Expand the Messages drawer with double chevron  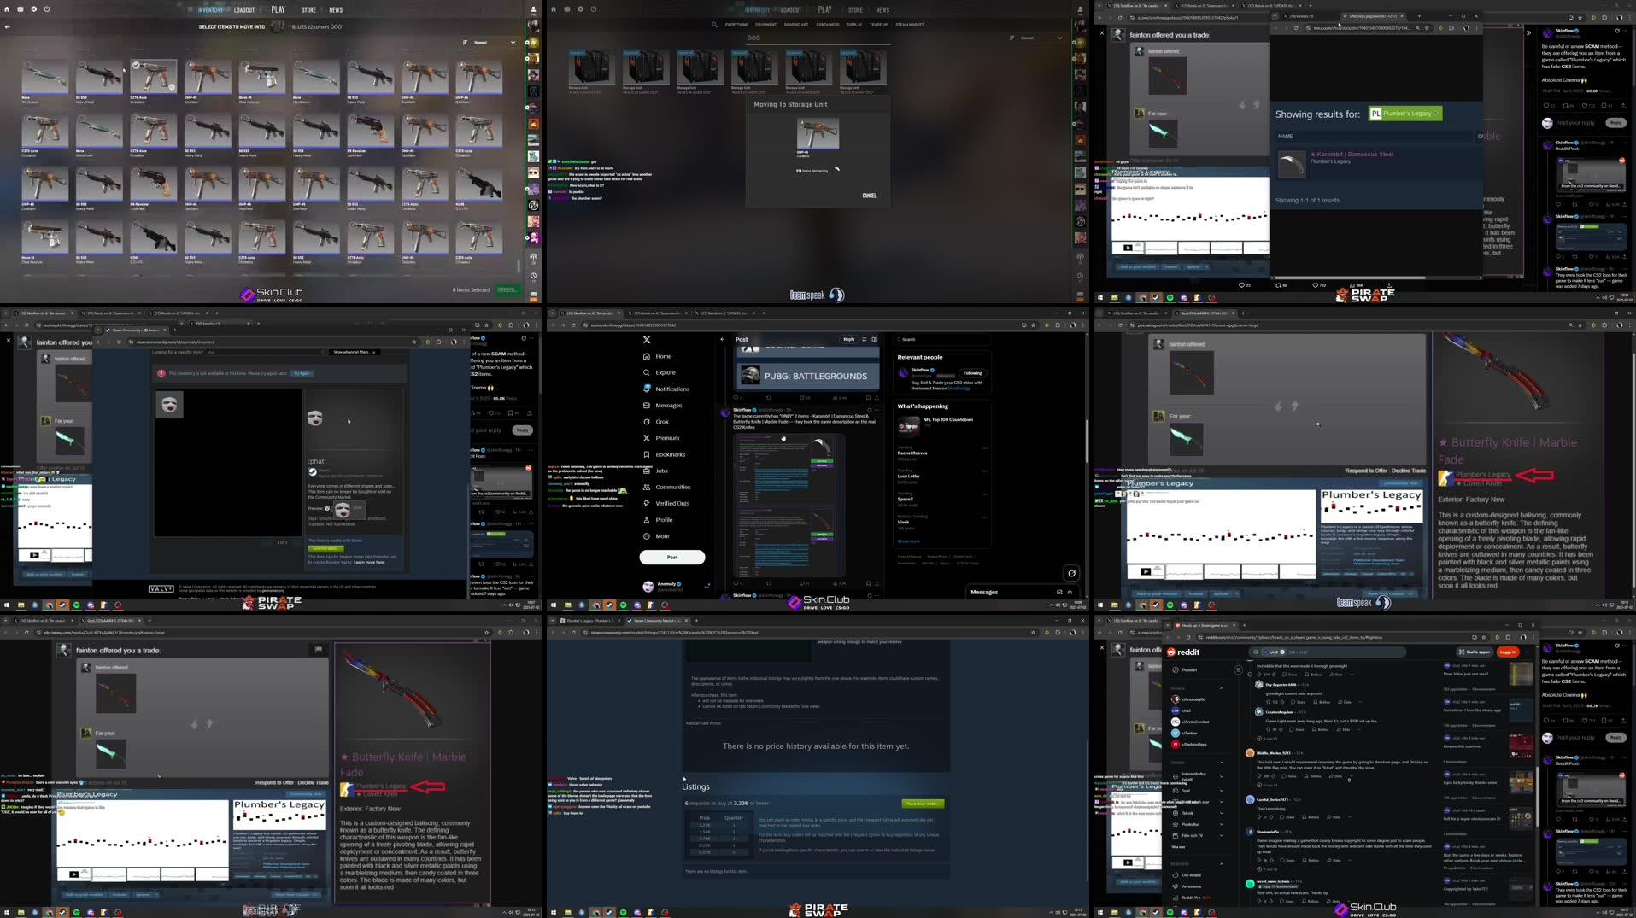click(x=1070, y=592)
